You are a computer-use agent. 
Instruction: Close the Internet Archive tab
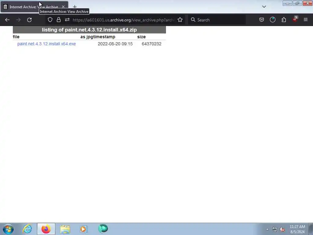tap(63, 7)
